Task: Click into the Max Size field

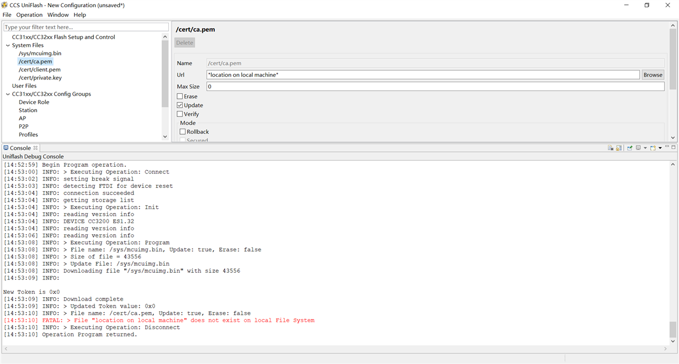Action: [x=435, y=87]
